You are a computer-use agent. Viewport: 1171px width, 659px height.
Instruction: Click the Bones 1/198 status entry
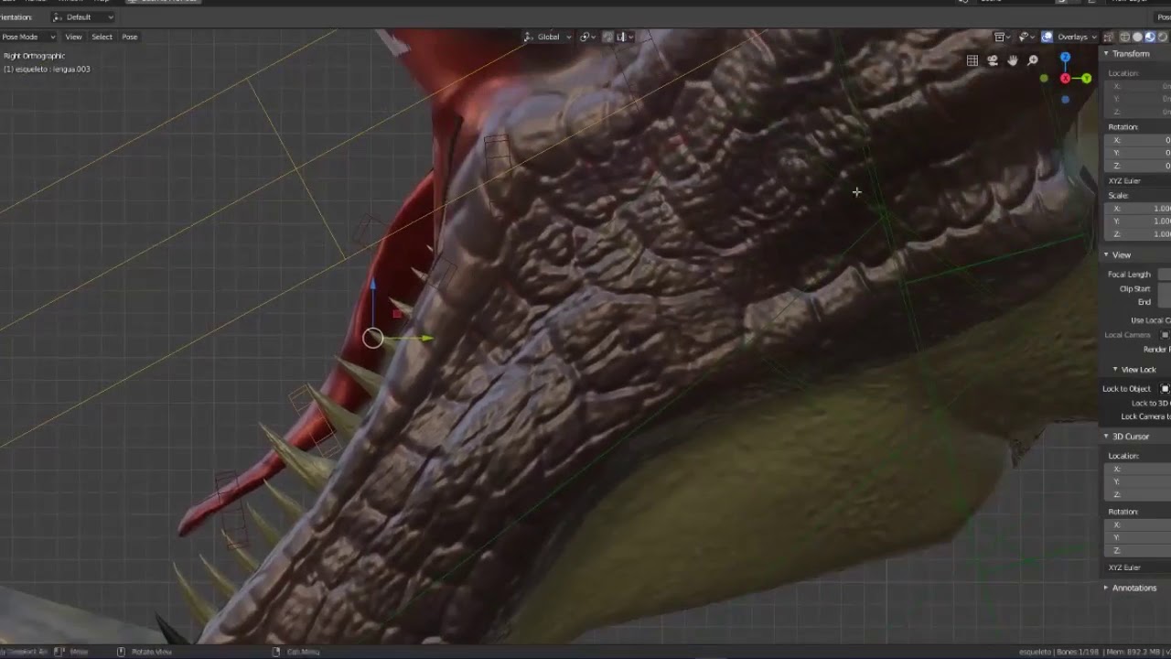click(1080, 652)
